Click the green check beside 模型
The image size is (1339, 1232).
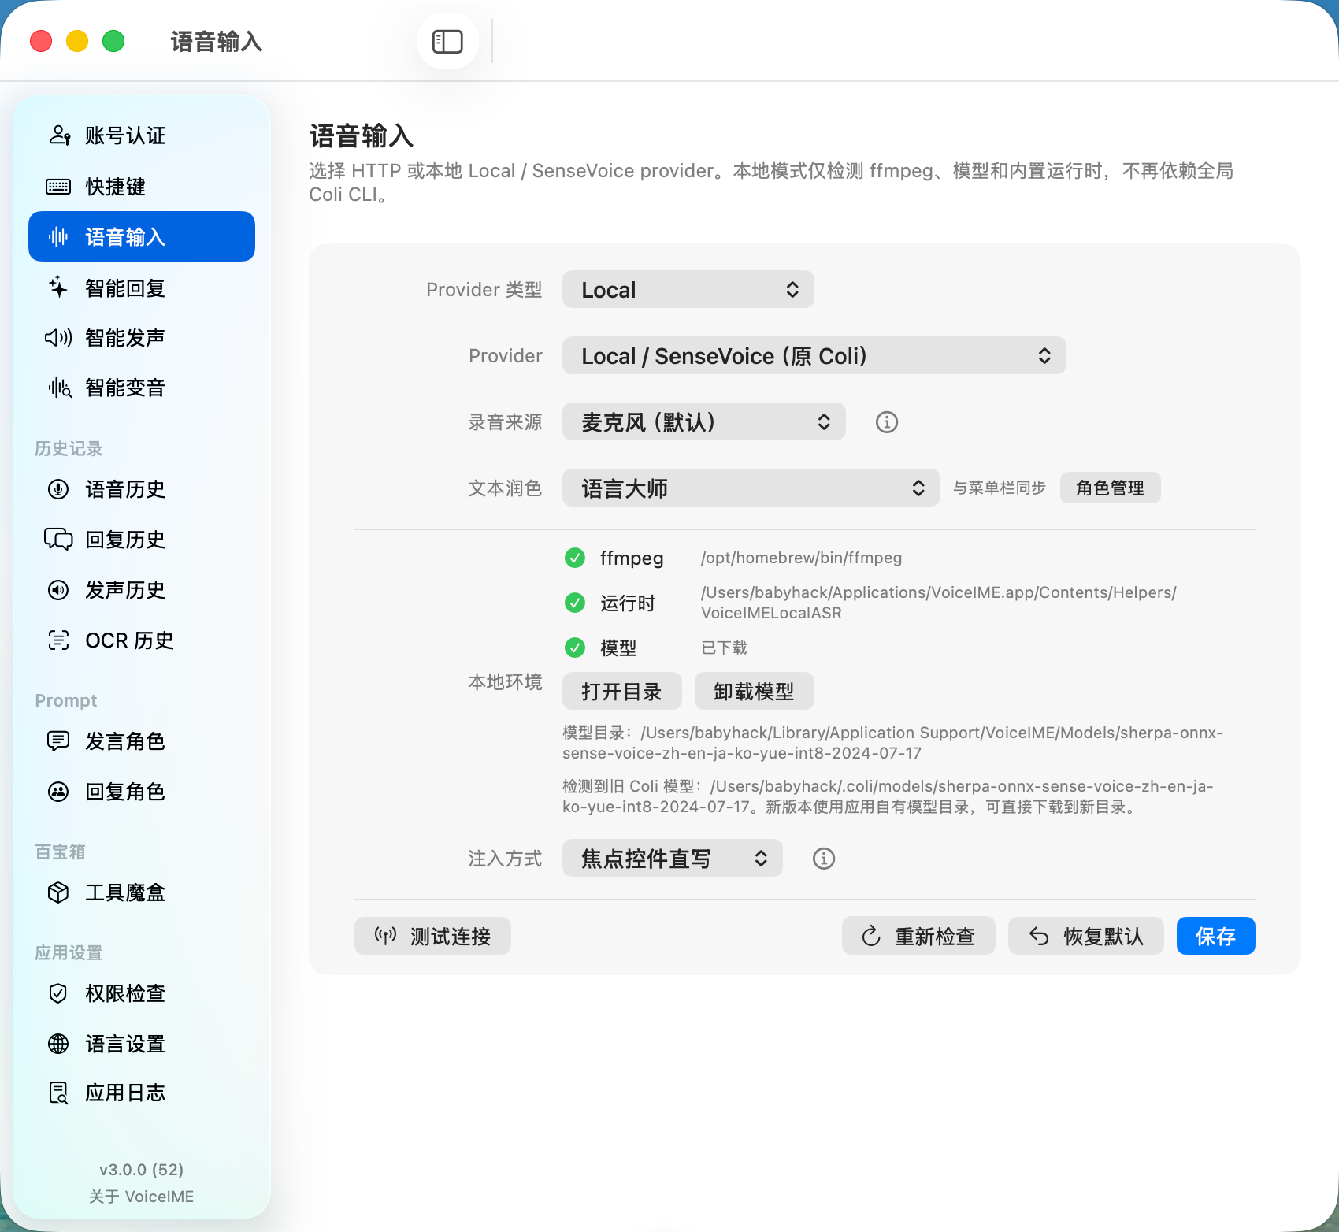coord(575,648)
